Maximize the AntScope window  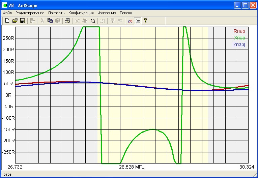click(245, 5)
